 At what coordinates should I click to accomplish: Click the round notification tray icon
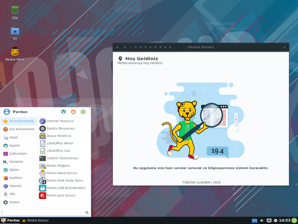click(276, 220)
